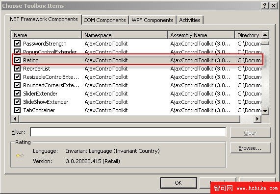
Task: Click the OK button
Action: (x=178, y=183)
